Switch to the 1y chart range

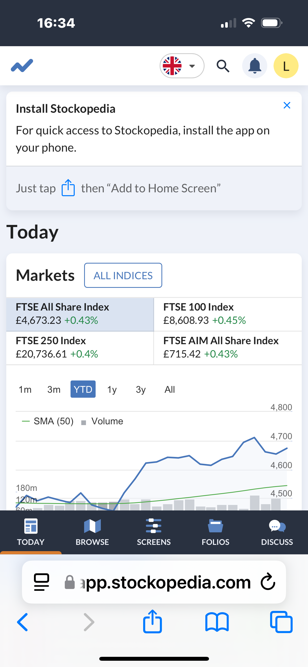(x=112, y=389)
